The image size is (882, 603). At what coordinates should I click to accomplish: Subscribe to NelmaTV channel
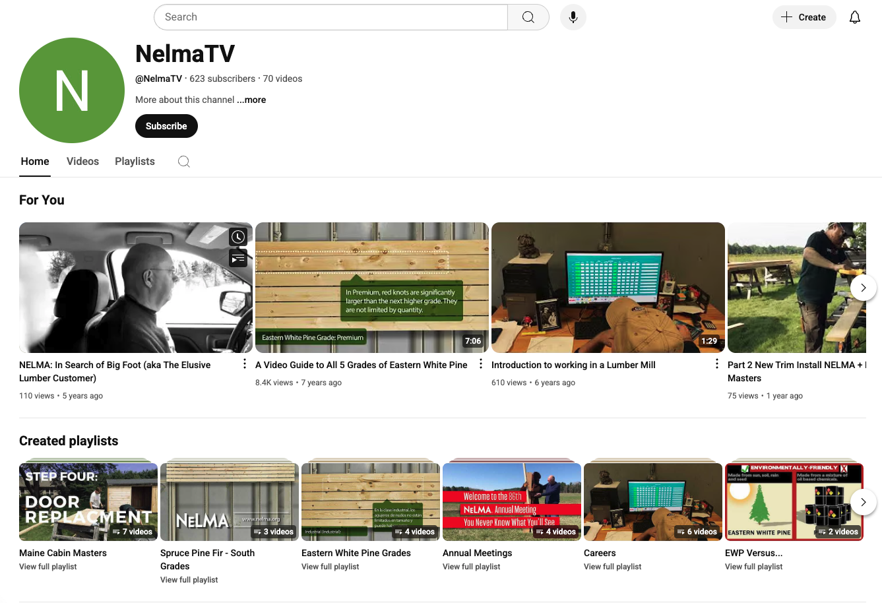point(166,126)
